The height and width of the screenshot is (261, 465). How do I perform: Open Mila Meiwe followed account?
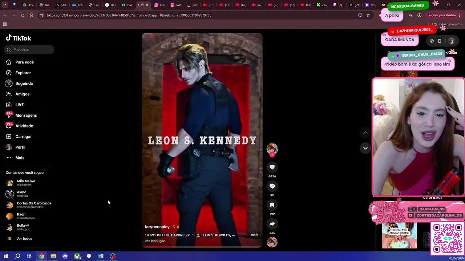[x=21, y=183]
